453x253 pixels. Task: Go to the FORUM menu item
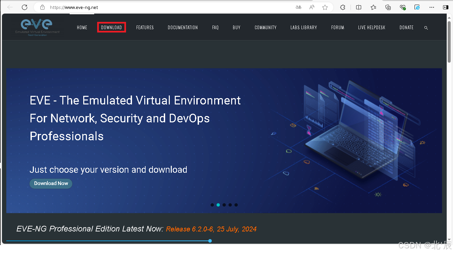pos(338,28)
